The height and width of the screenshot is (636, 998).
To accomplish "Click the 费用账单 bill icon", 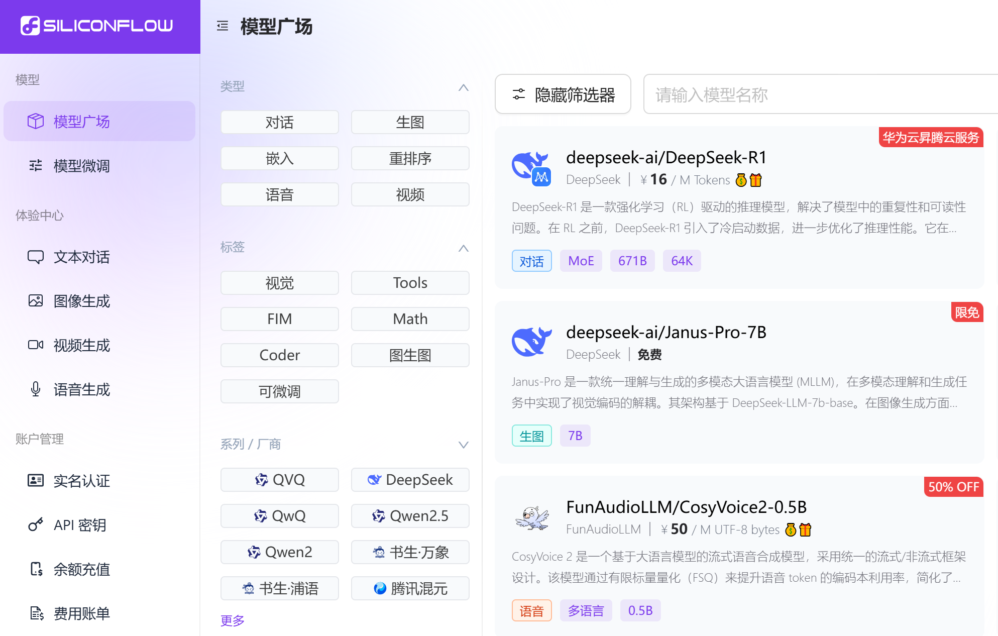I will (36, 613).
